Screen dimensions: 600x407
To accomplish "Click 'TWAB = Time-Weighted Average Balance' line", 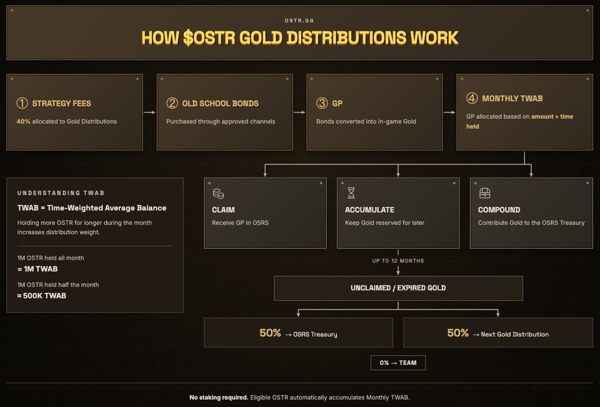I will pos(91,208).
